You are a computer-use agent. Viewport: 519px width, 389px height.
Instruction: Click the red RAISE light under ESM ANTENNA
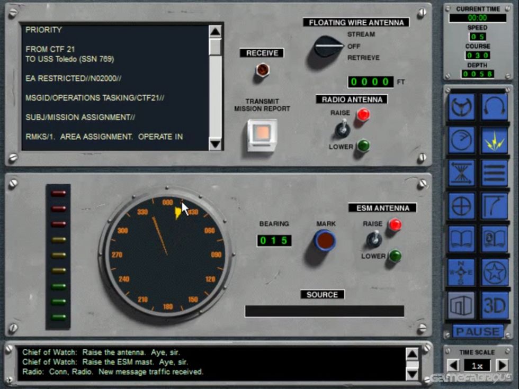coord(395,224)
